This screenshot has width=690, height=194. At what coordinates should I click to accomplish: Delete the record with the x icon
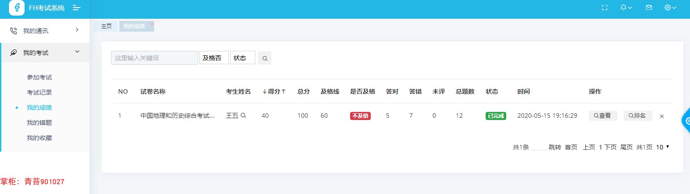tap(662, 116)
